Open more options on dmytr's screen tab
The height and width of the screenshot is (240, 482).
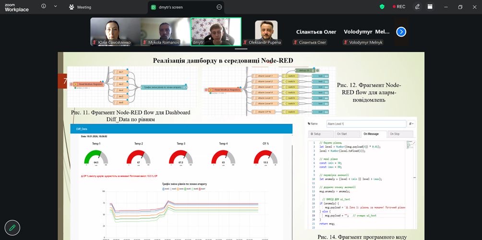pyautogui.click(x=219, y=7)
